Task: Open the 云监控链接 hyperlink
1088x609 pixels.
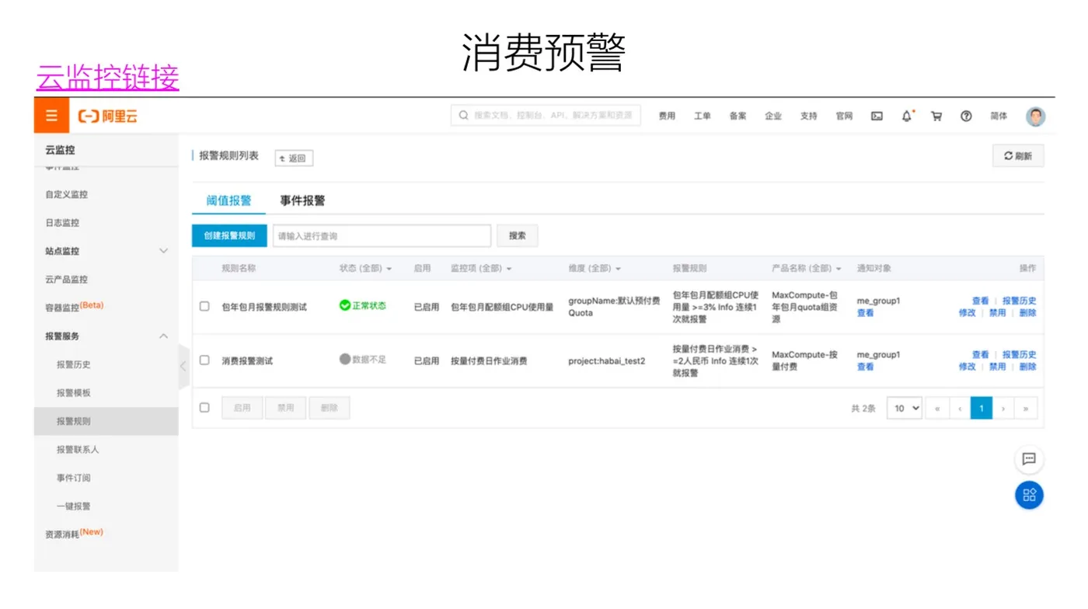Action: pos(107,78)
